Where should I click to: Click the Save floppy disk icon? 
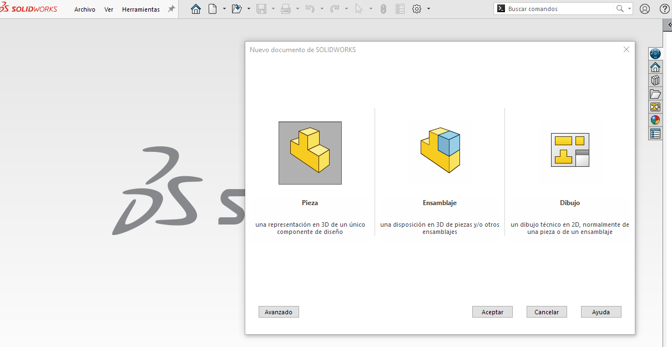tap(261, 9)
